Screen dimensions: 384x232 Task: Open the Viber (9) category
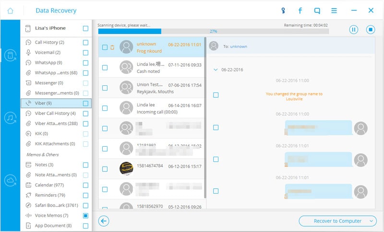pos(56,103)
